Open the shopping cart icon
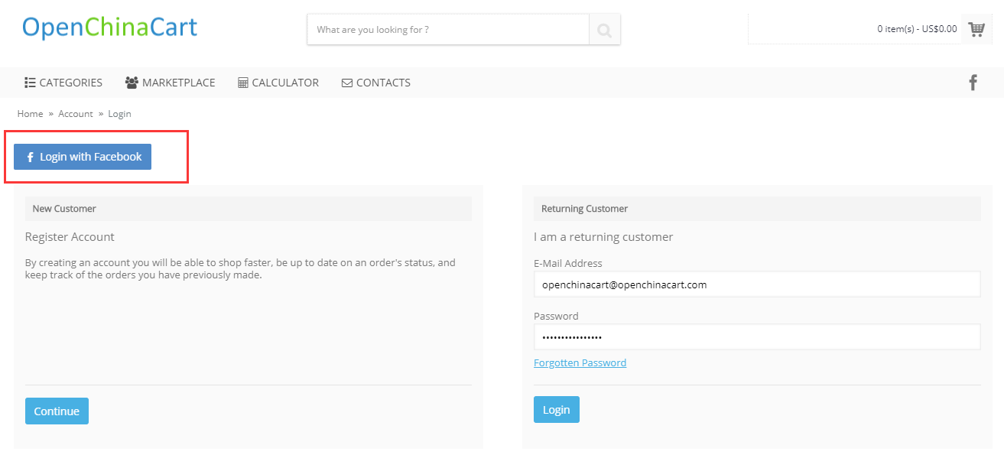Image resolution: width=1004 pixels, height=455 pixels. pos(976,29)
